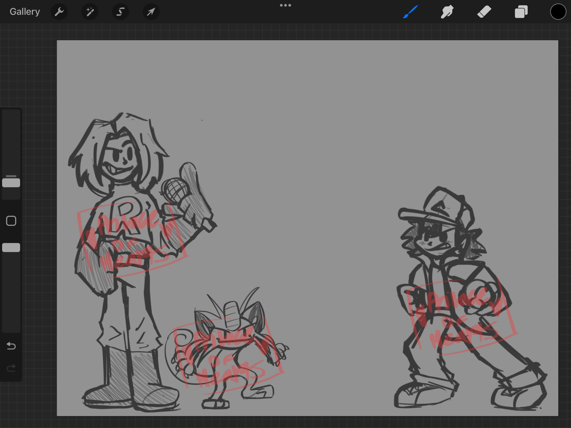The height and width of the screenshot is (428, 571).
Task: Select the Transform arrow tool
Action: [x=151, y=11]
